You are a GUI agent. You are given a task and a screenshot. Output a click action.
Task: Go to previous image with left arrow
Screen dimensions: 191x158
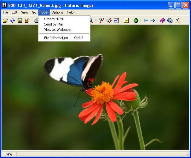146,20
